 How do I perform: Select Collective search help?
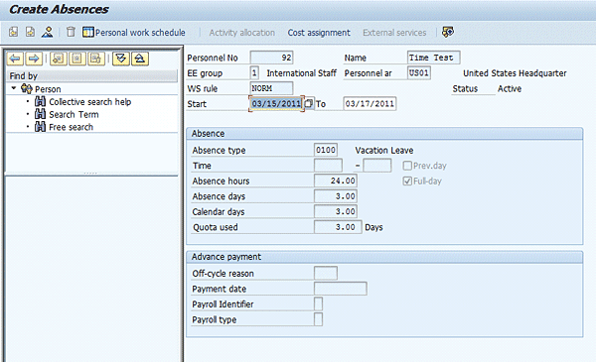(90, 102)
